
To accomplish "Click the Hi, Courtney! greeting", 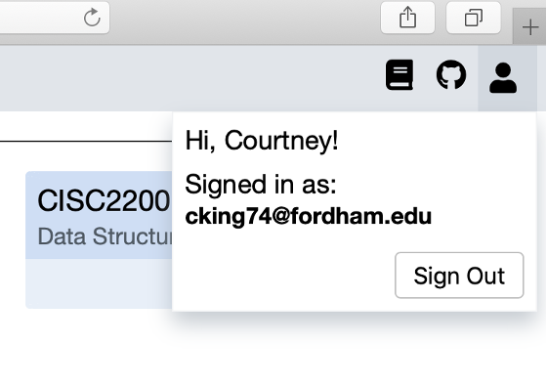I will 262,141.
